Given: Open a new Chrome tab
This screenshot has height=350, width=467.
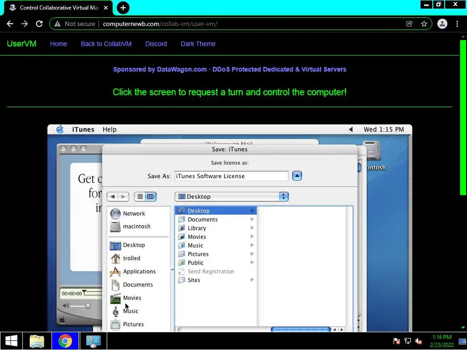Looking at the screenshot, I should click(x=123, y=8).
